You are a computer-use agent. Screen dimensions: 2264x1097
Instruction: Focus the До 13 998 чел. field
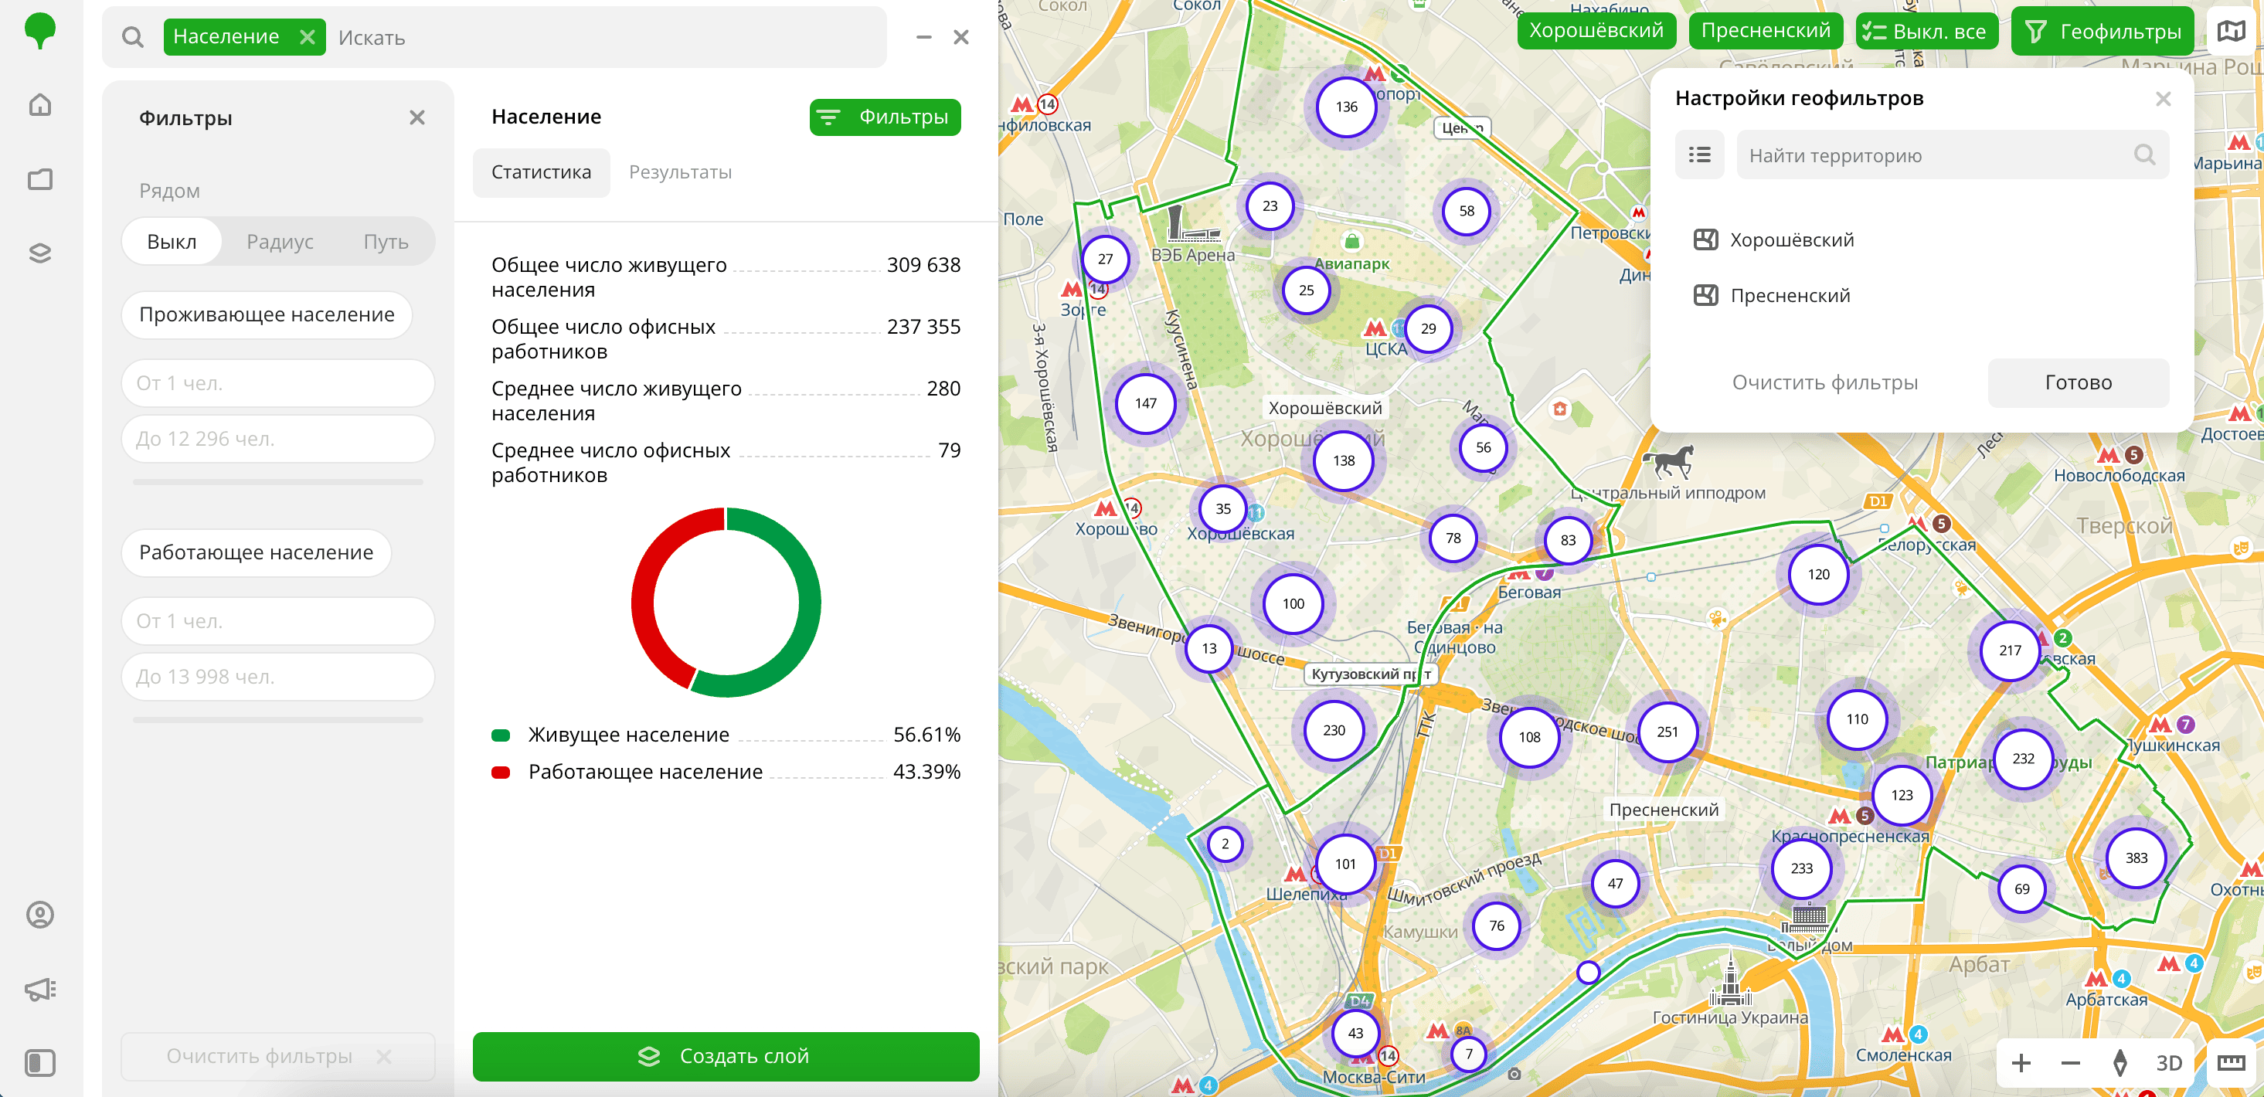(x=277, y=676)
